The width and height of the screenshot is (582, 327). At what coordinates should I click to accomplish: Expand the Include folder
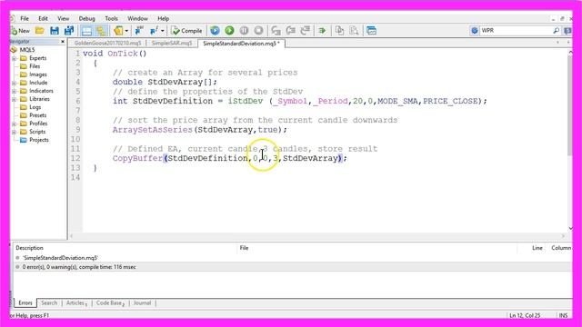pyautogui.click(x=15, y=83)
